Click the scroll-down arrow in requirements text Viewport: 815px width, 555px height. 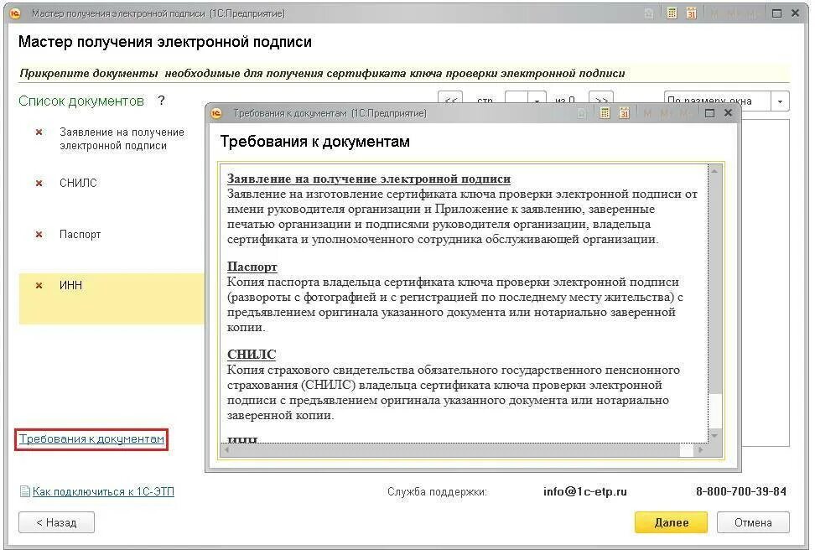click(714, 435)
